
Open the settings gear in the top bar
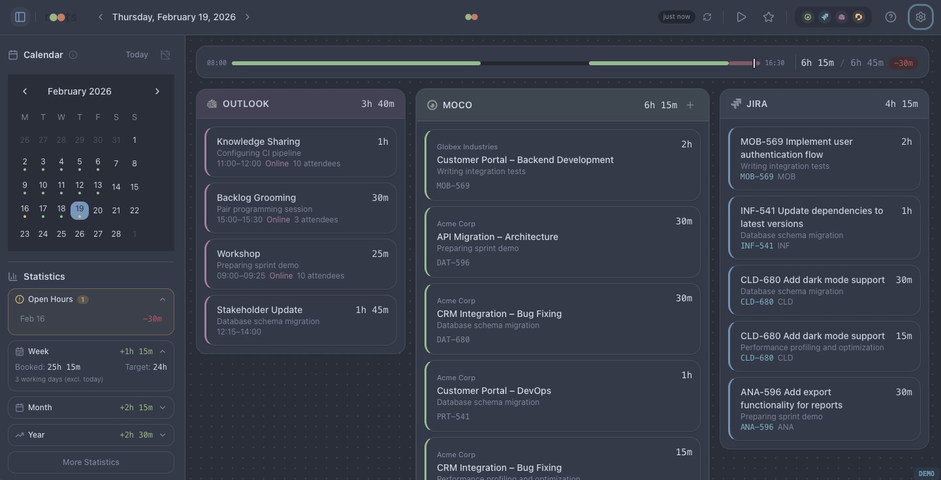point(921,17)
